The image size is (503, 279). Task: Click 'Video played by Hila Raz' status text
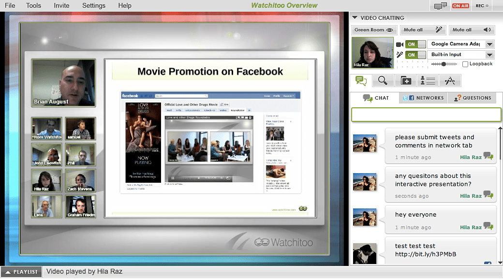pos(84,271)
